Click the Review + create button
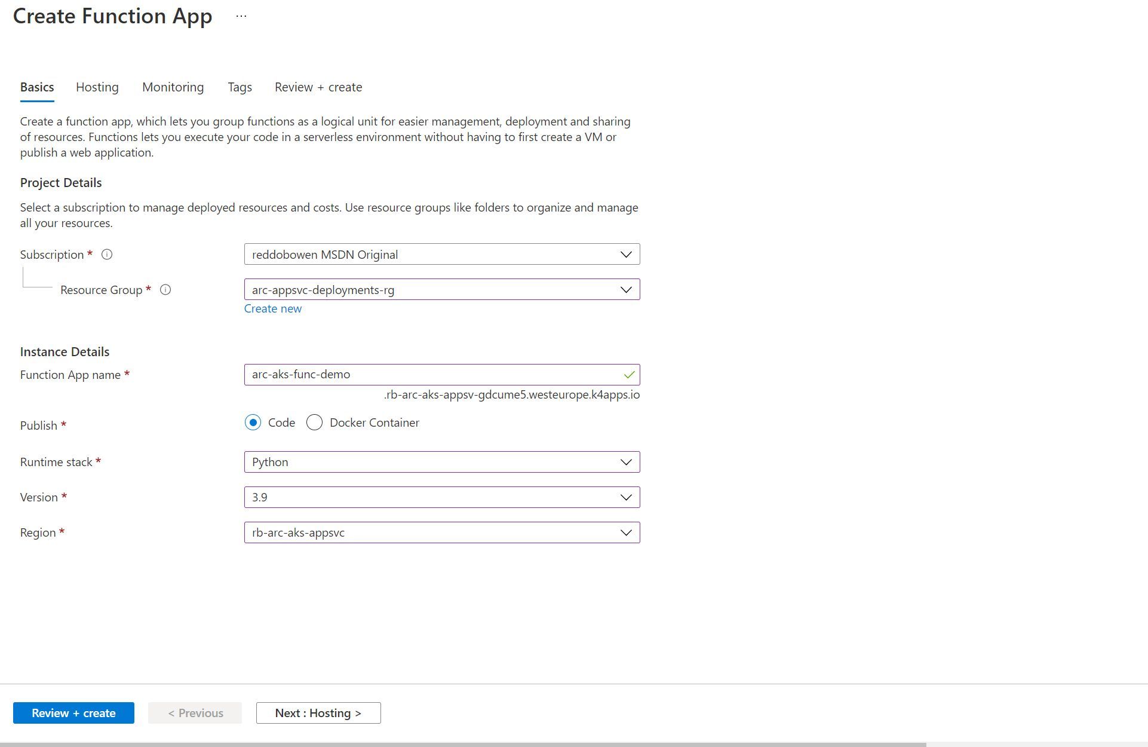 click(73, 713)
